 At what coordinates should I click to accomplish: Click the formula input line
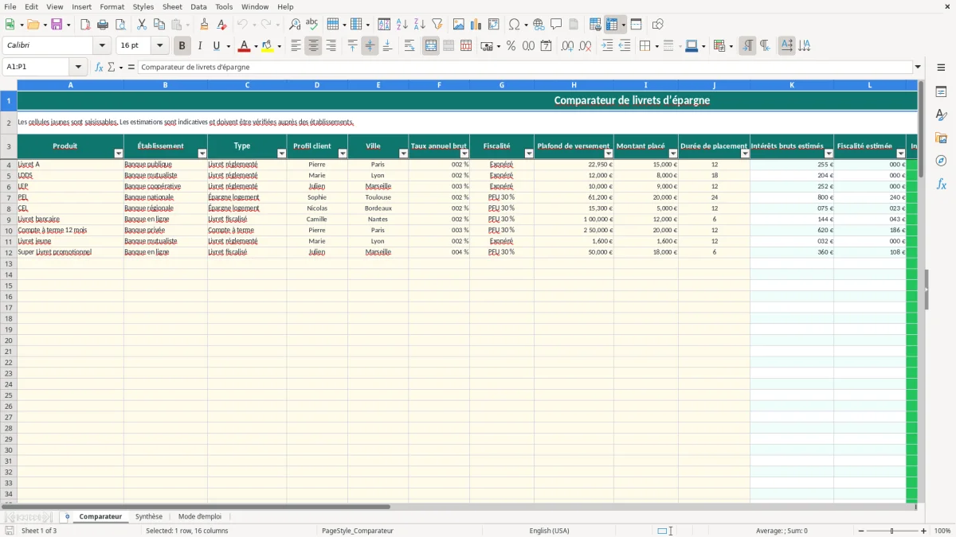525,68
